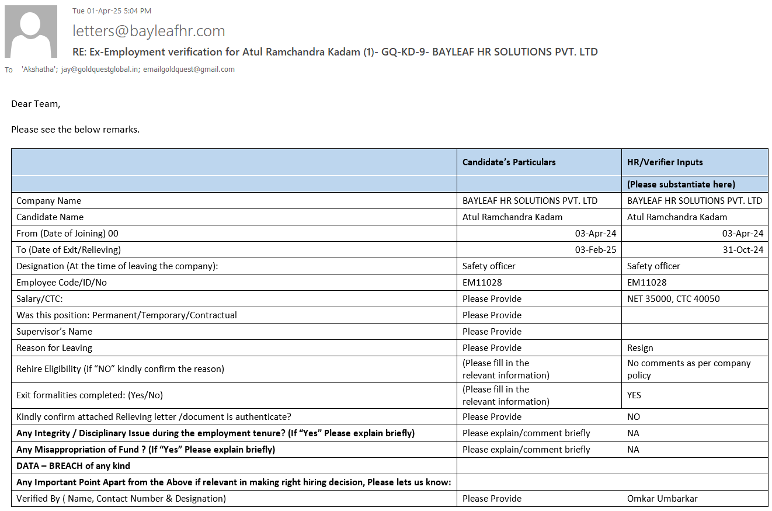Select 'Safety officer' in Candidate's Particulars column
772x511 pixels.
[489, 266]
